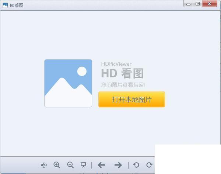Maximize the HD 看图 window
Image resolution: width=221 pixels, height=174 pixels.
pos(197,4)
